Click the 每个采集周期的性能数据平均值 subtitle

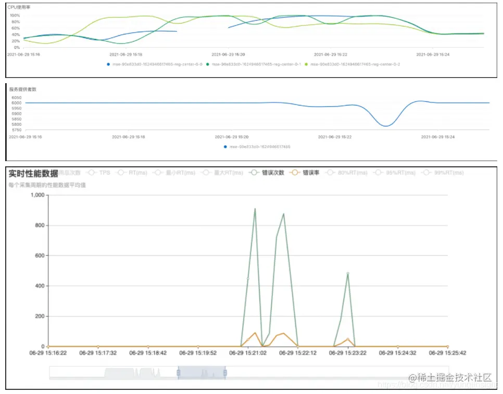click(47, 185)
